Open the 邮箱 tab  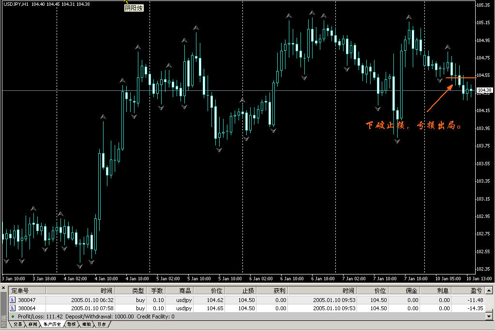pyautogui.click(x=87, y=324)
